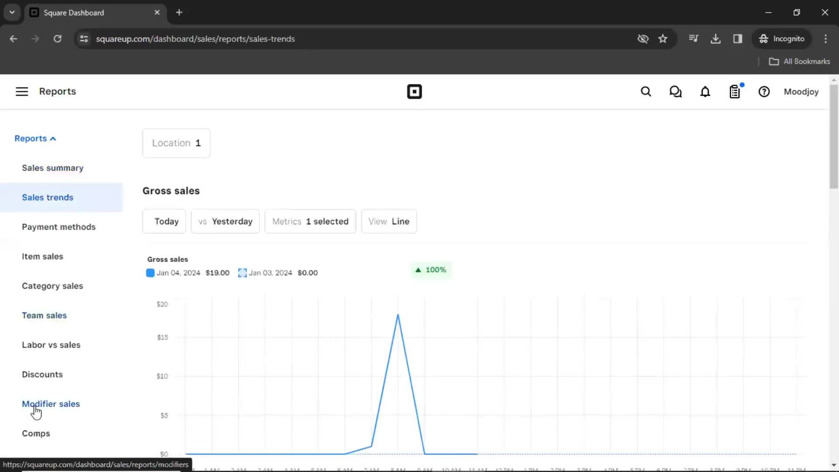Image resolution: width=839 pixels, height=472 pixels.
Task: Click the help question mark icon
Action: tap(764, 92)
